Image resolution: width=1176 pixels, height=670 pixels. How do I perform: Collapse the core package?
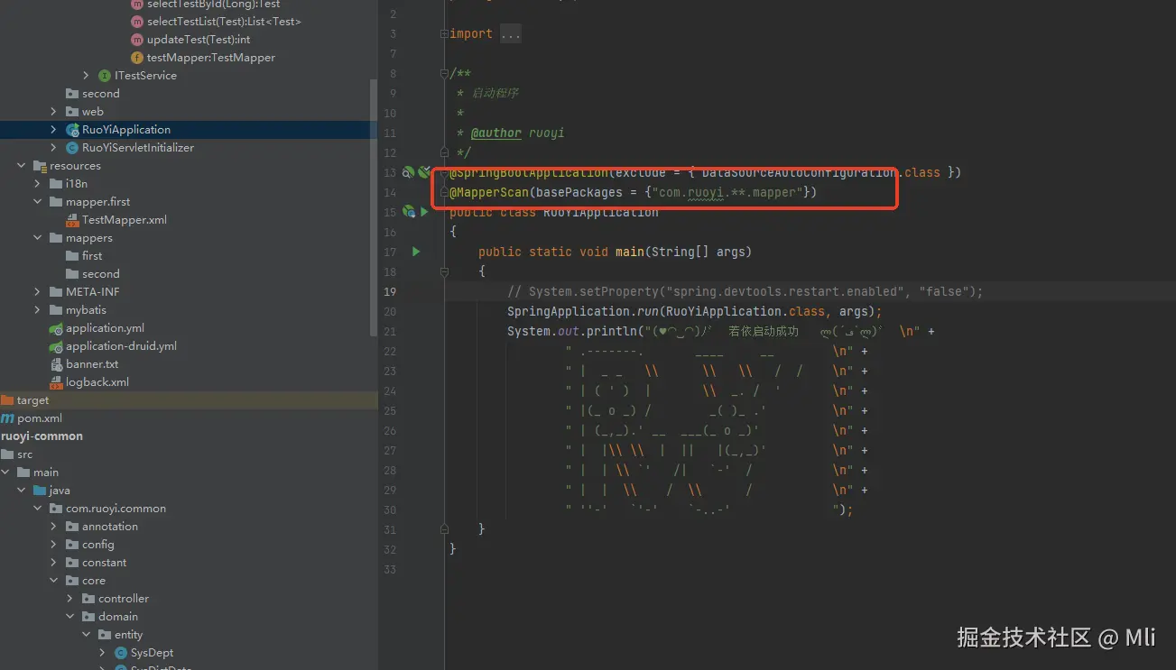[x=54, y=581]
